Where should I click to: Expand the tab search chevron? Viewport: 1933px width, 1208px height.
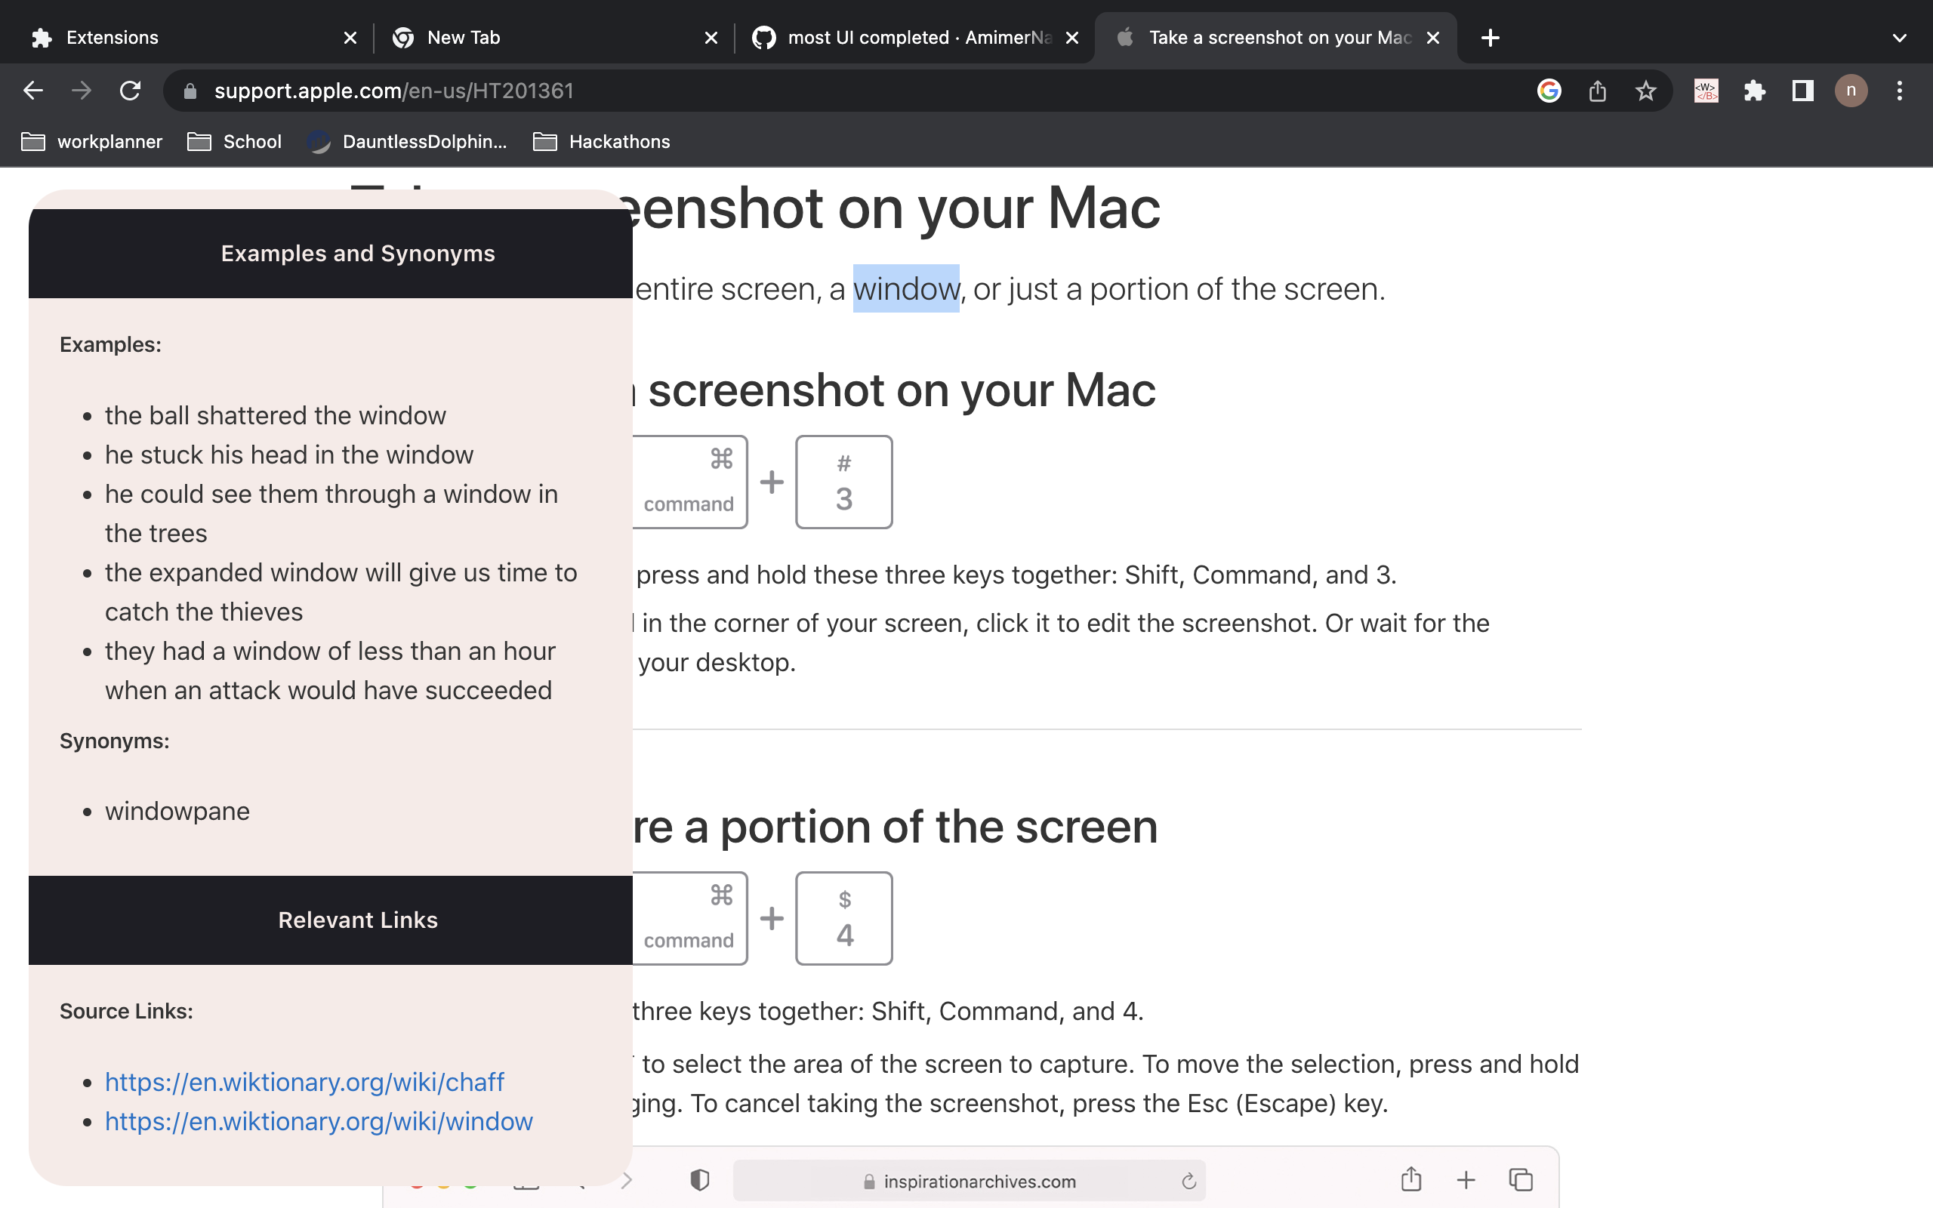click(1900, 38)
